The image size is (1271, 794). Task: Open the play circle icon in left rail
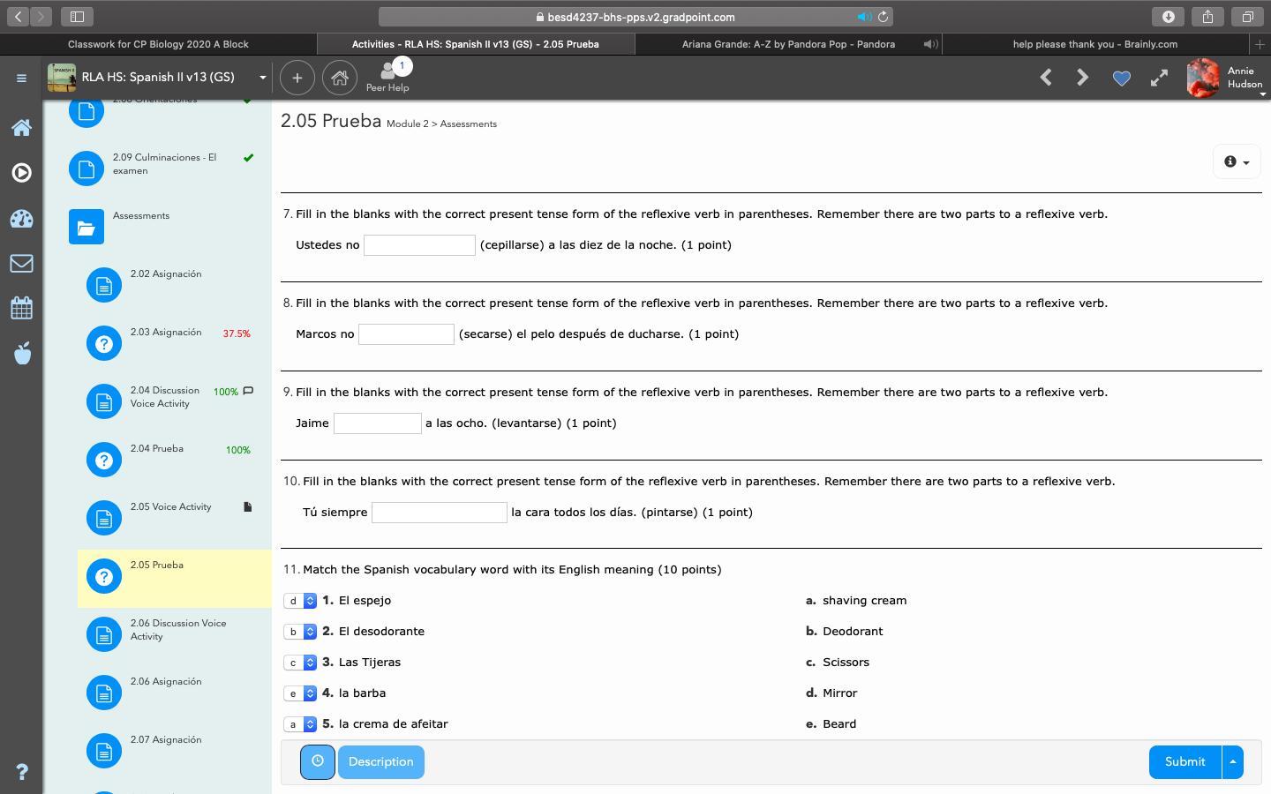click(x=22, y=173)
